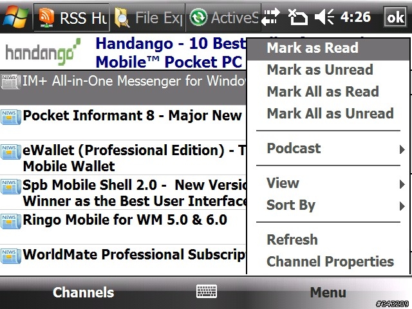
Task: Click news icon beside eWallet item
Action: (10, 152)
